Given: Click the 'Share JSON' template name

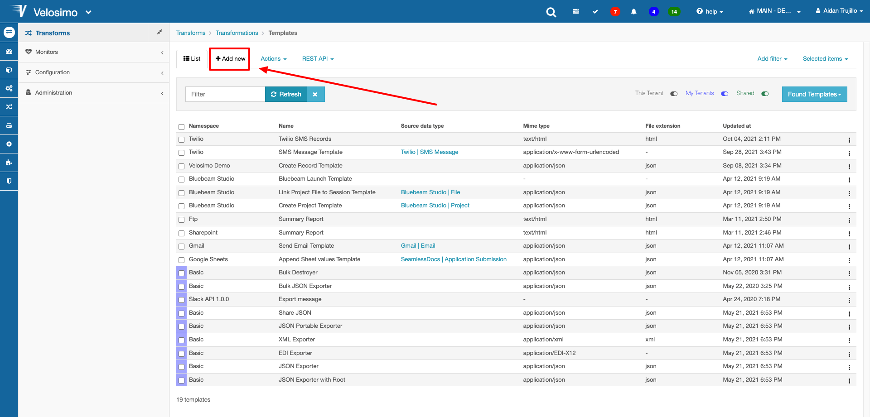Looking at the screenshot, I should 295,313.
